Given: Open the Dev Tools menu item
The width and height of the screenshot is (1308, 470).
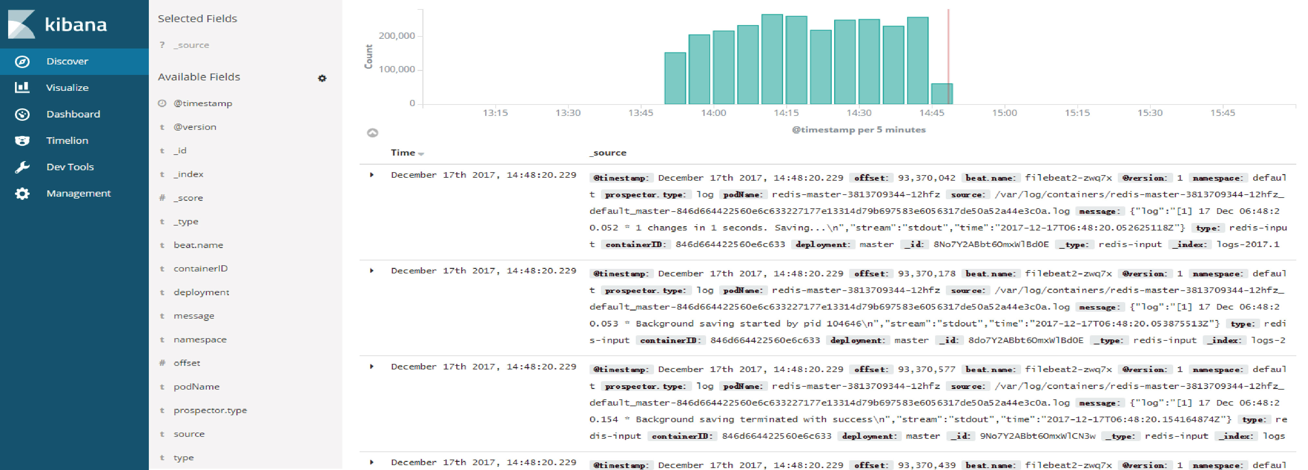Looking at the screenshot, I should tap(74, 167).
